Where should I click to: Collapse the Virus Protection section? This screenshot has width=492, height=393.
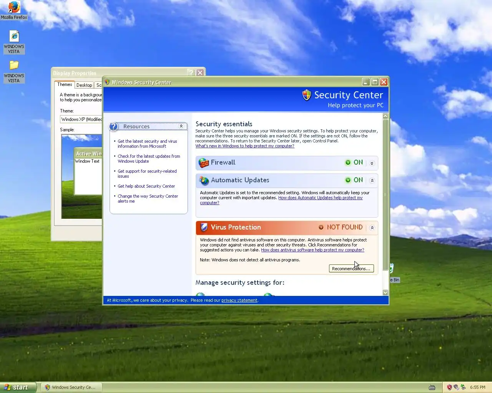pyautogui.click(x=372, y=228)
